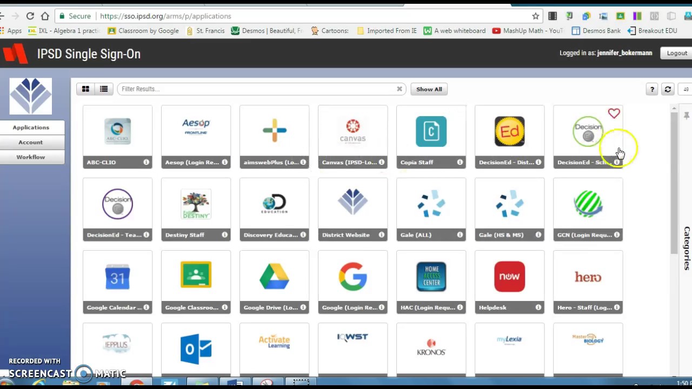Image resolution: width=692 pixels, height=389 pixels.
Task: Switch to list view
Action: point(104,89)
